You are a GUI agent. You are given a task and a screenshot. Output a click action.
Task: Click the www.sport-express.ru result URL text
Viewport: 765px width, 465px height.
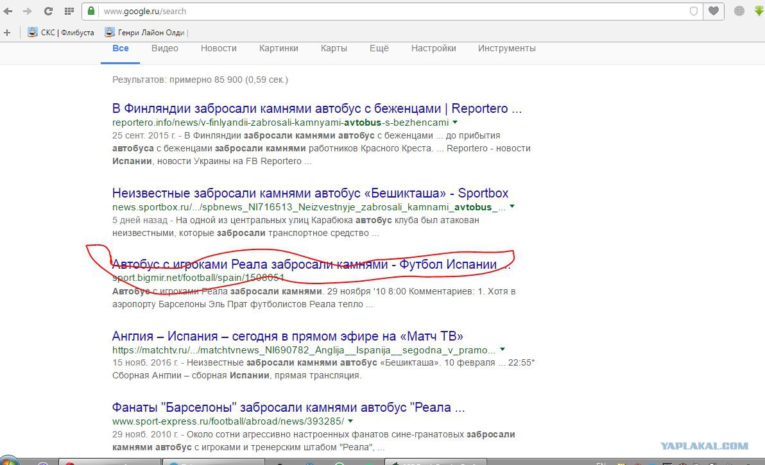coord(228,421)
